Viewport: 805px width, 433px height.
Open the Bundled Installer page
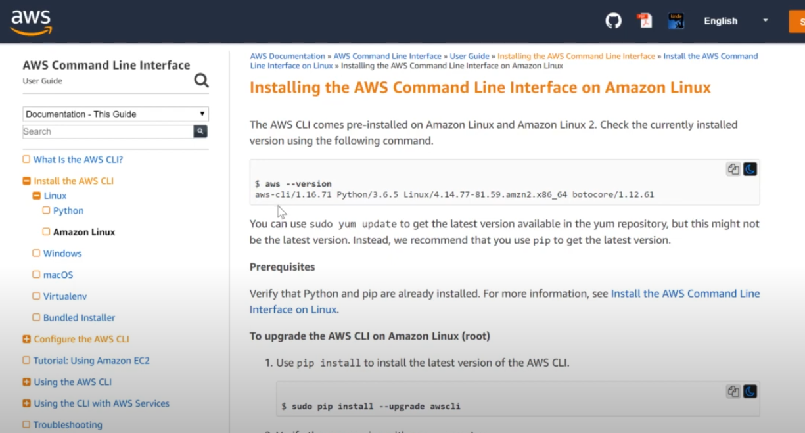79,318
